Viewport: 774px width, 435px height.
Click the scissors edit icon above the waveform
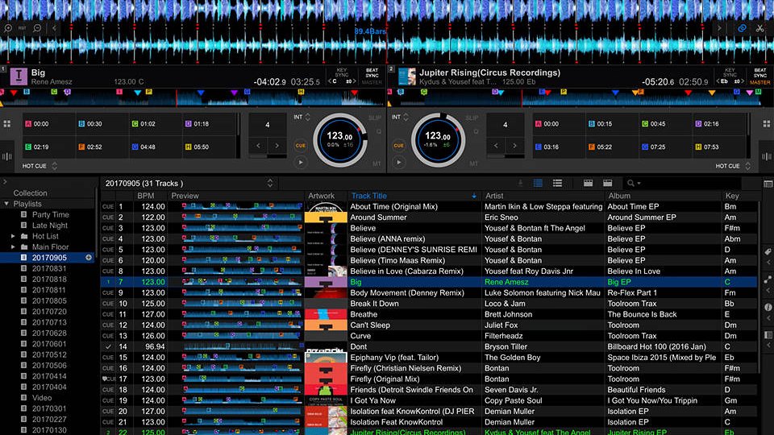759,28
